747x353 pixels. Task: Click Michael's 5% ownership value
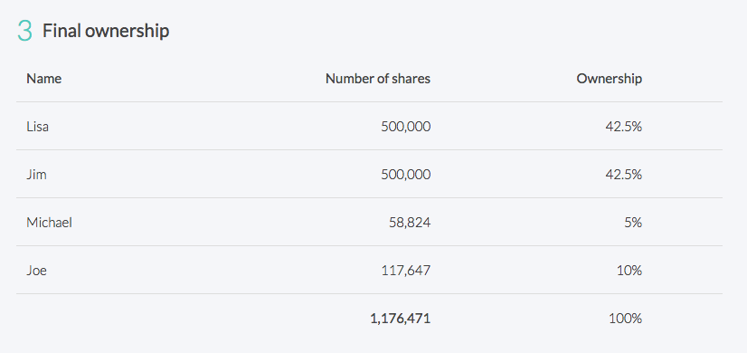click(633, 223)
